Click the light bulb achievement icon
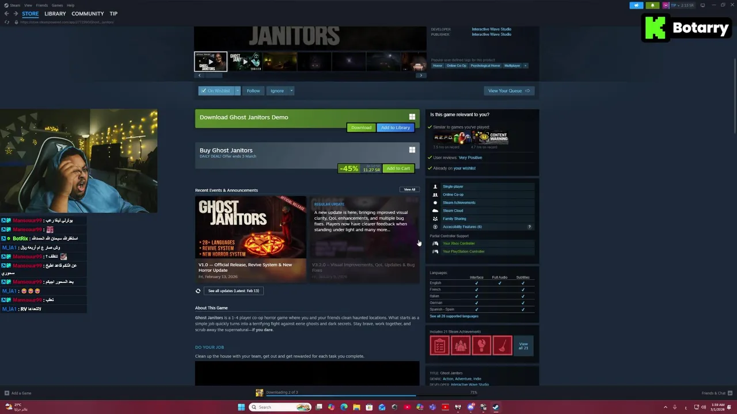The image size is (737, 414). [x=481, y=346]
